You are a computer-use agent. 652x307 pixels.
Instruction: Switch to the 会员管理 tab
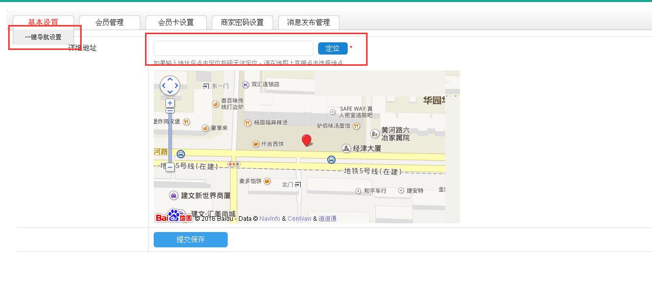pos(109,22)
